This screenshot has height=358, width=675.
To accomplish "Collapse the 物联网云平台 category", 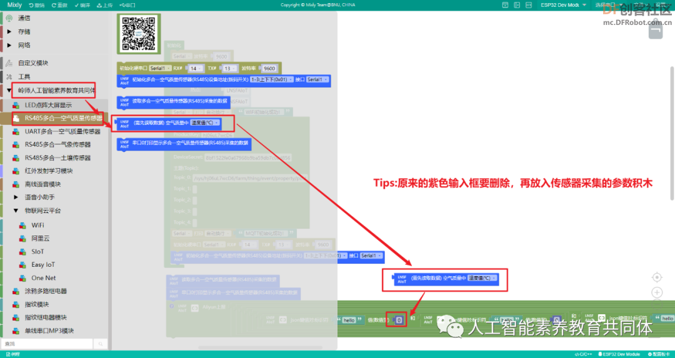I will 42,211.
